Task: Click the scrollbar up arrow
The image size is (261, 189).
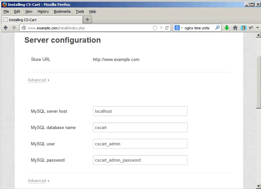Action: click(258, 35)
